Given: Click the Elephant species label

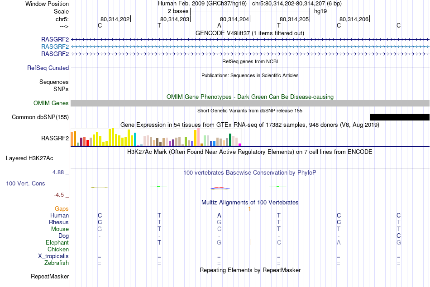Looking at the screenshot, I should (x=57, y=242).
